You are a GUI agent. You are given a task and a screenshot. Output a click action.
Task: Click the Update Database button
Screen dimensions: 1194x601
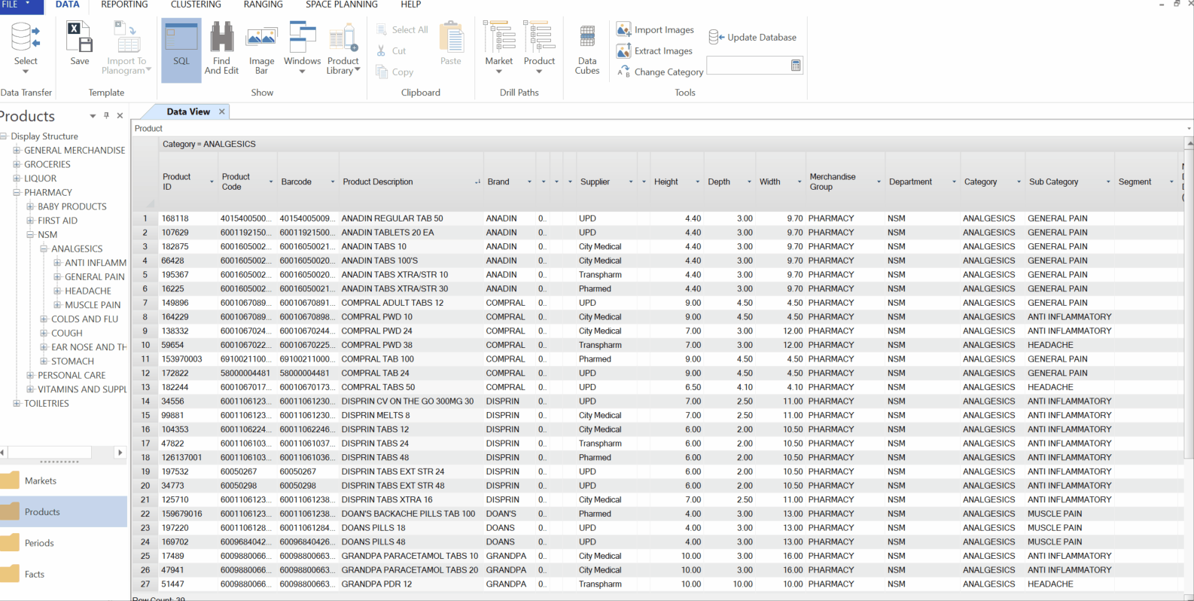753,37
